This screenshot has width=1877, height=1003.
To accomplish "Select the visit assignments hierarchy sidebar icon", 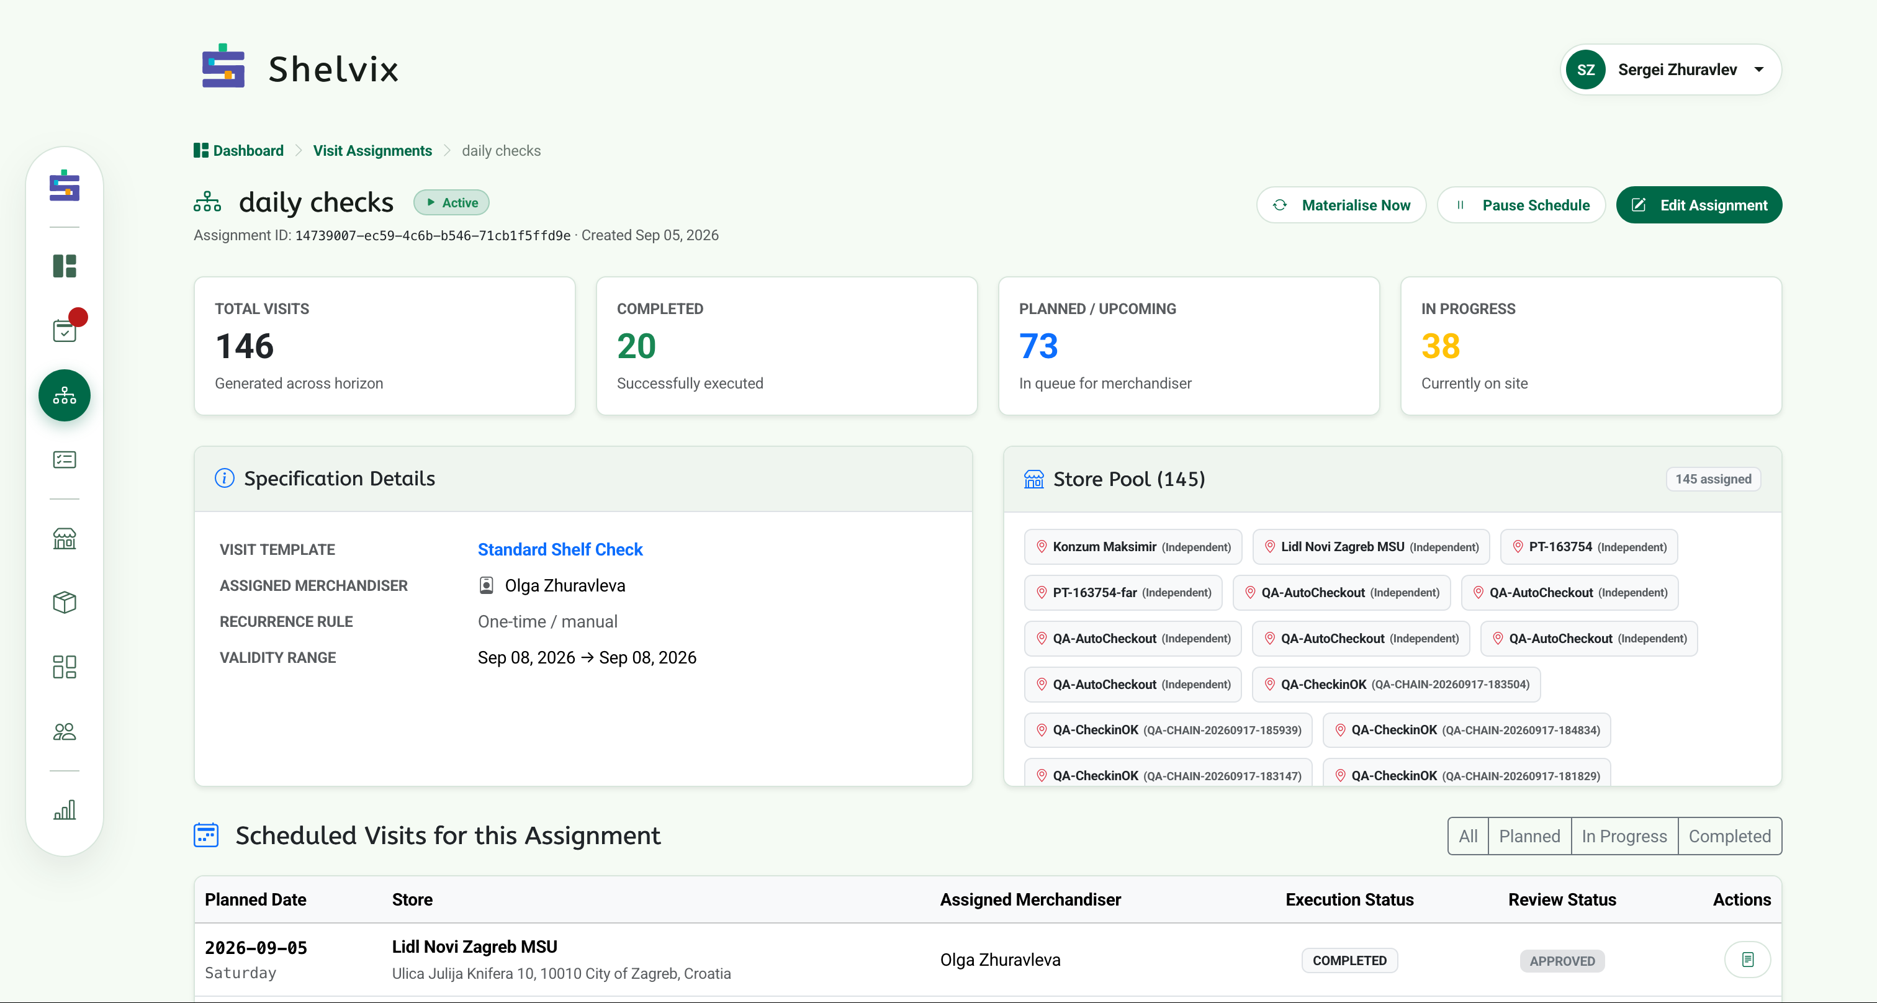I will (x=64, y=395).
